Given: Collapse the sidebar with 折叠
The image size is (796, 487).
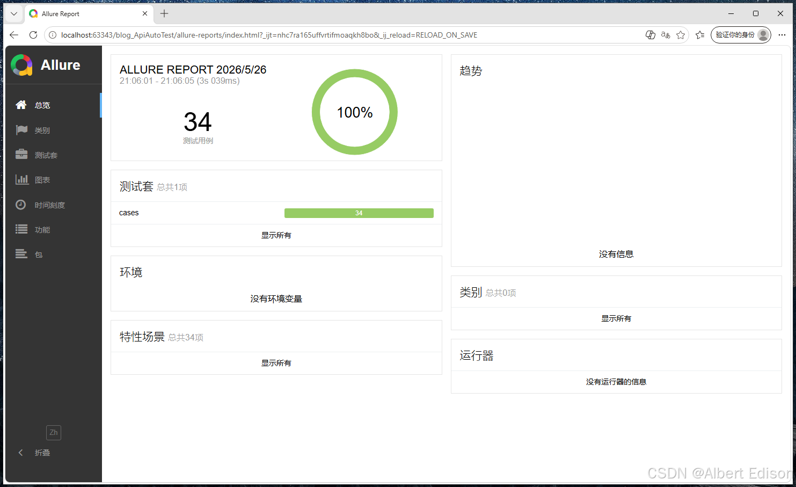Looking at the screenshot, I should (34, 453).
